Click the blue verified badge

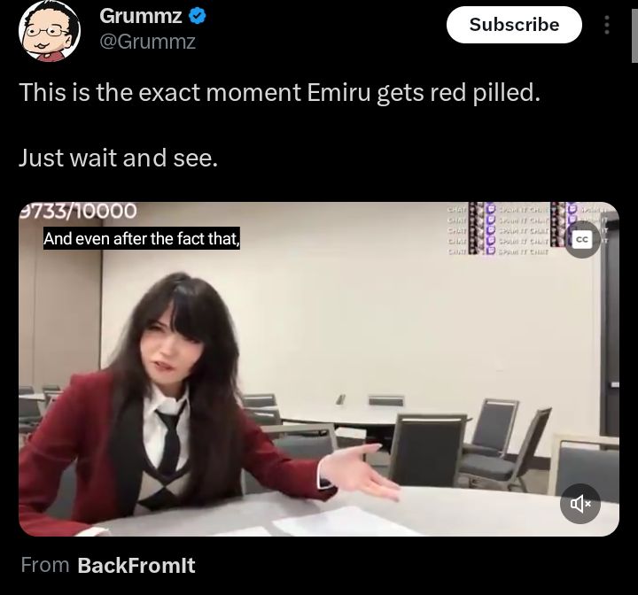click(x=198, y=16)
